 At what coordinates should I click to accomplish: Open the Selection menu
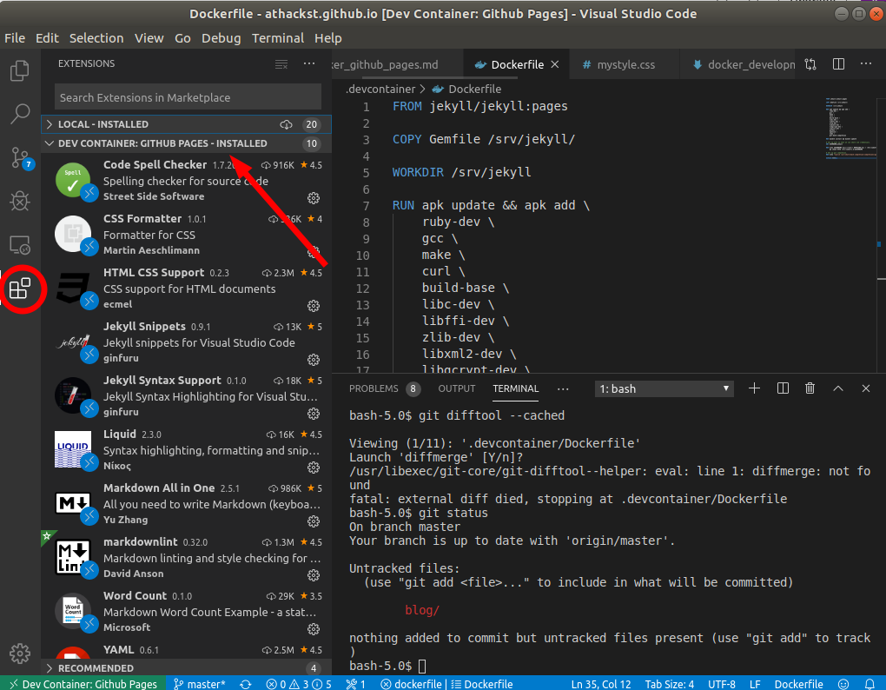96,38
